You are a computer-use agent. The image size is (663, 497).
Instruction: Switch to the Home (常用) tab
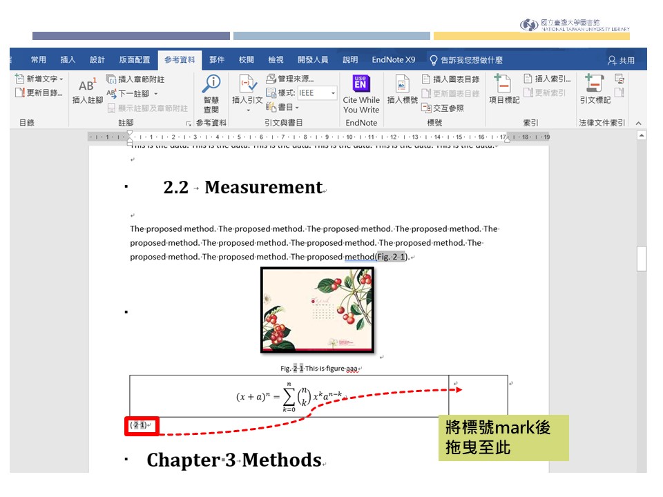pos(39,60)
